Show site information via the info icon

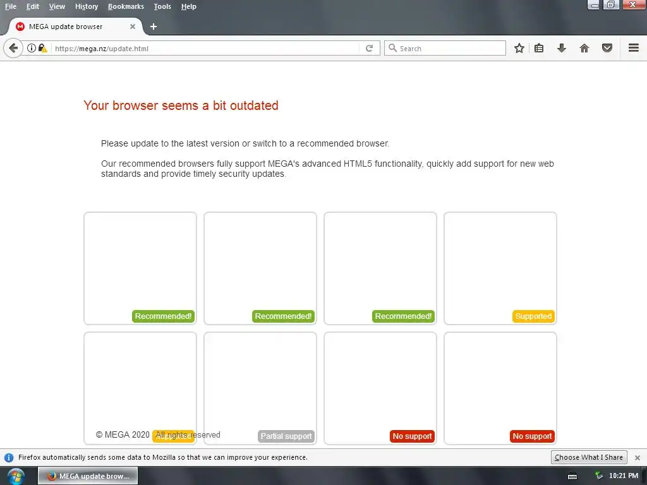[32, 48]
